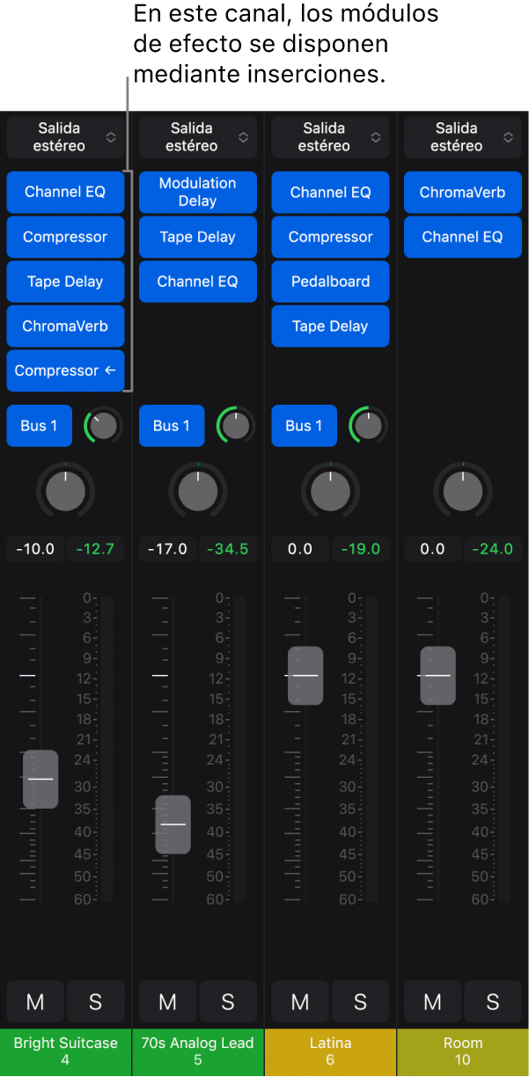Open the Pedalboard plug-in on Latina
Screen dimensions: 529x1077
coord(330,282)
